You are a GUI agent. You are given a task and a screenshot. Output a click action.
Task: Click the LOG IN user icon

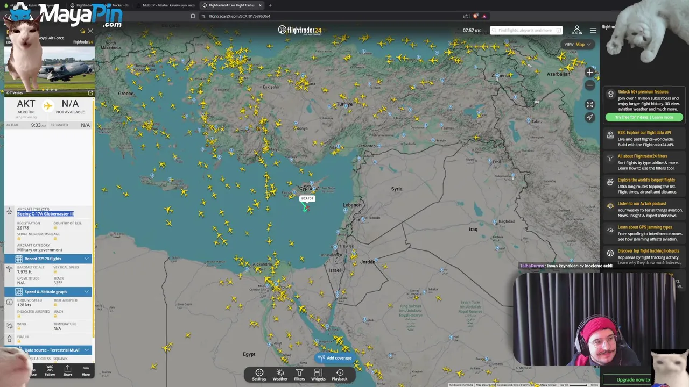(x=576, y=30)
